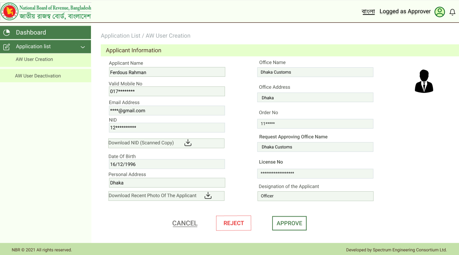Open the Dashboard menu item
Viewport: 459px width, 255px height.
(45, 33)
